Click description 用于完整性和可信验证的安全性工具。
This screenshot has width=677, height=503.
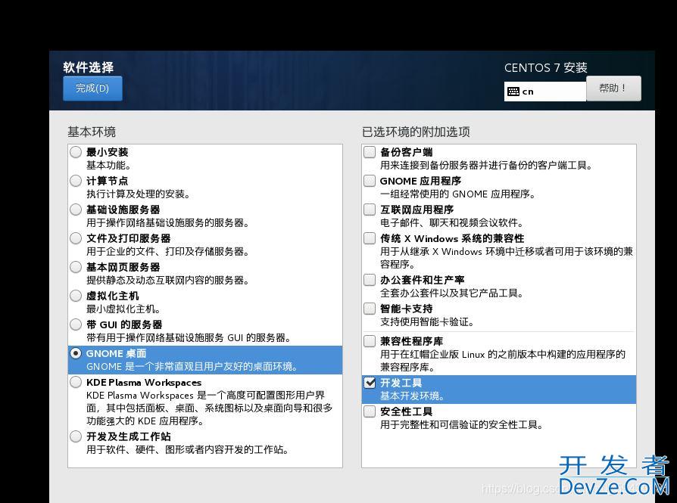point(462,425)
